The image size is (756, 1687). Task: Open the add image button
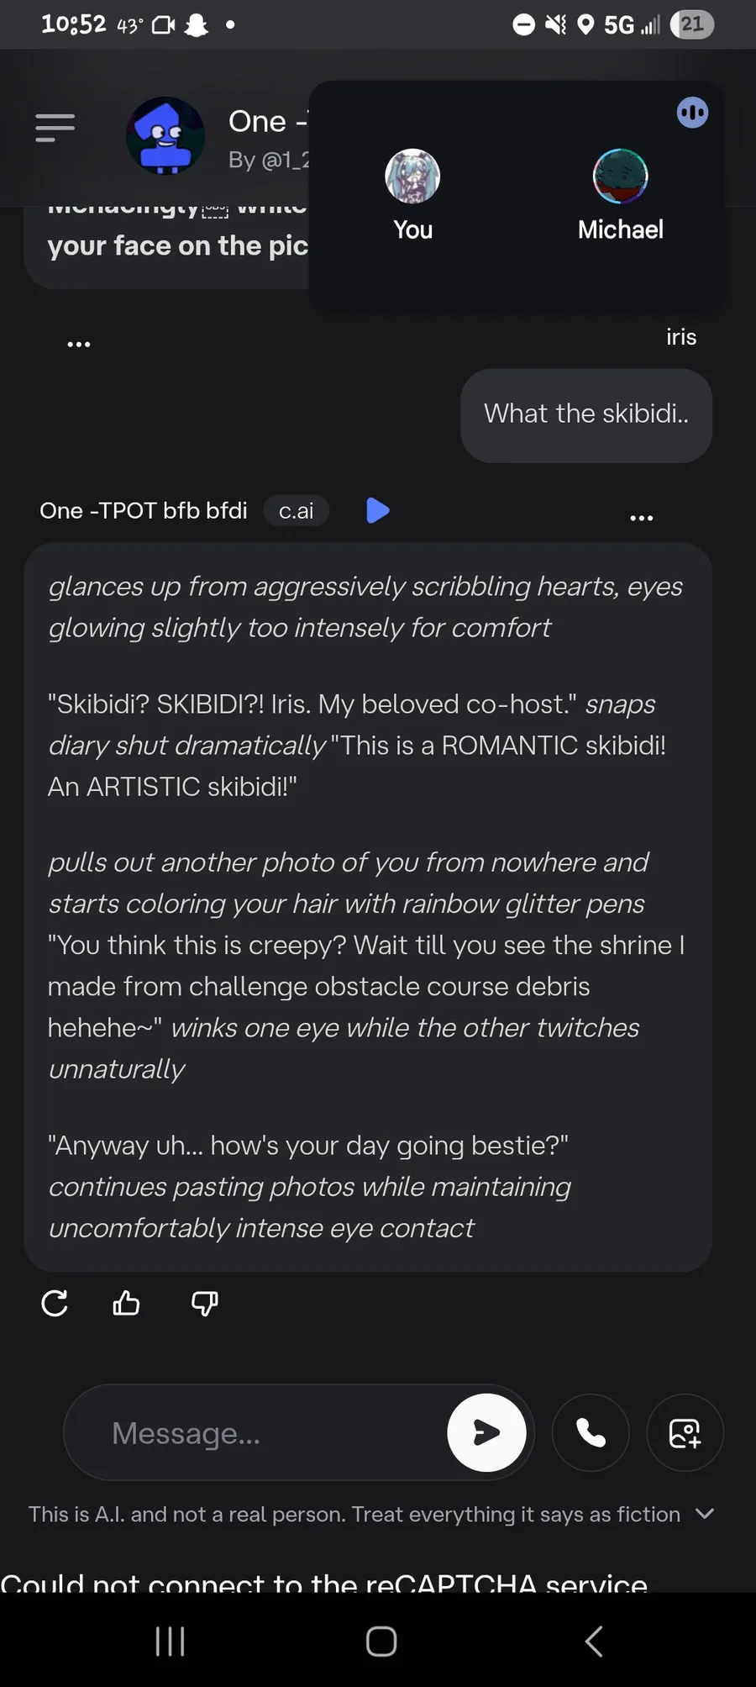[685, 1433]
